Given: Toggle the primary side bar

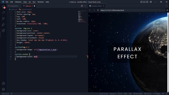Looking at the screenshot, I should click(142, 2).
